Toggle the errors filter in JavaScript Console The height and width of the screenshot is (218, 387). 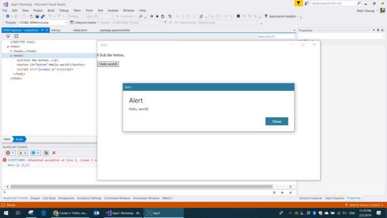point(10,153)
